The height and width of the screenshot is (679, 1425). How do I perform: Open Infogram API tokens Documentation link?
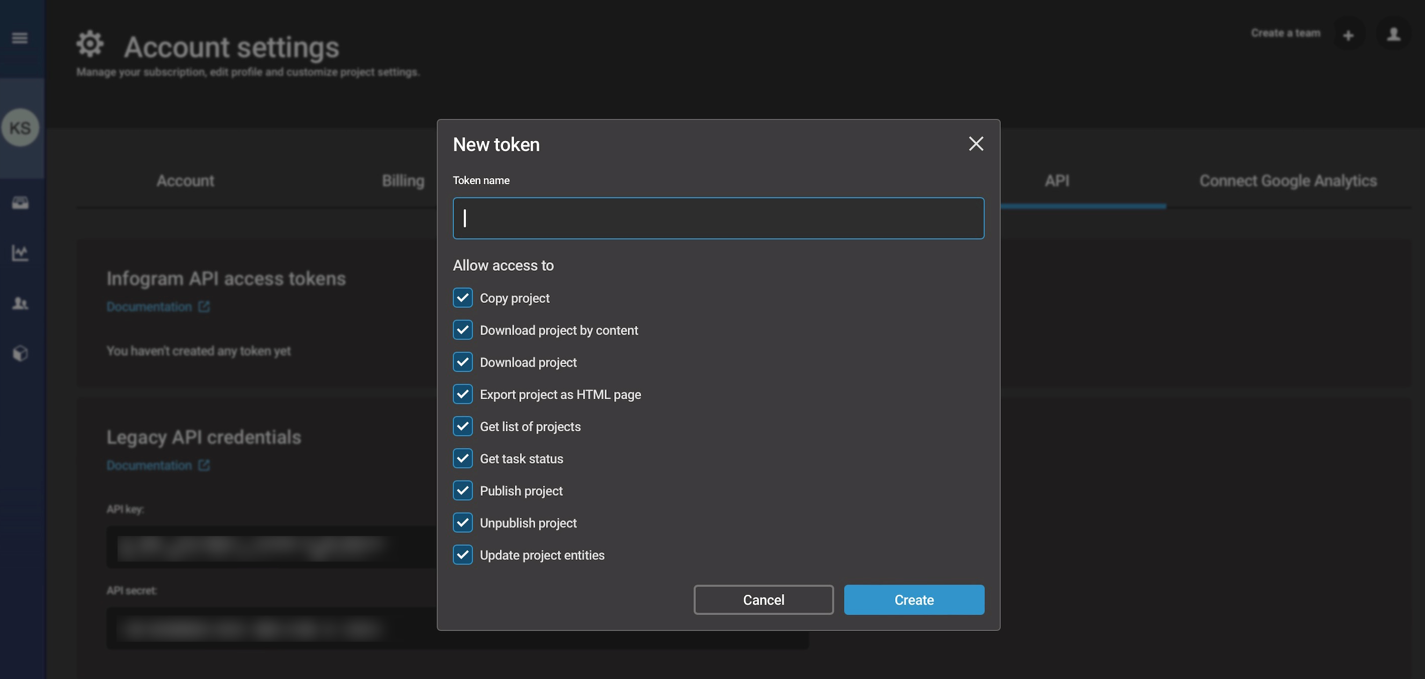pyautogui.click(x=149, y=307)
